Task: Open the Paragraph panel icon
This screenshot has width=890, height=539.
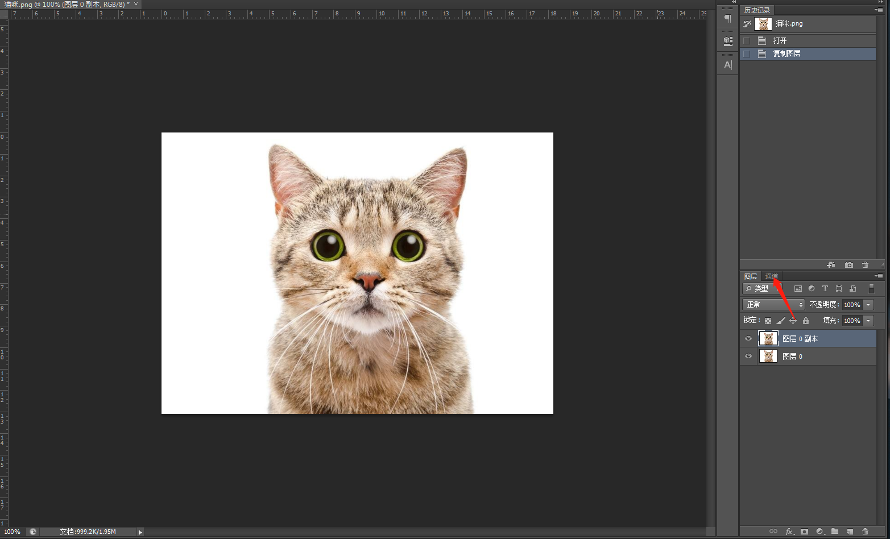Action: pyautogui.click(x=728, y=19)
